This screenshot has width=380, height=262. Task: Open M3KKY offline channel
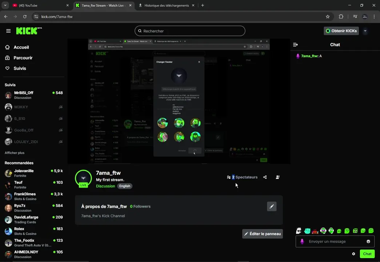click(x=34, y=107)
